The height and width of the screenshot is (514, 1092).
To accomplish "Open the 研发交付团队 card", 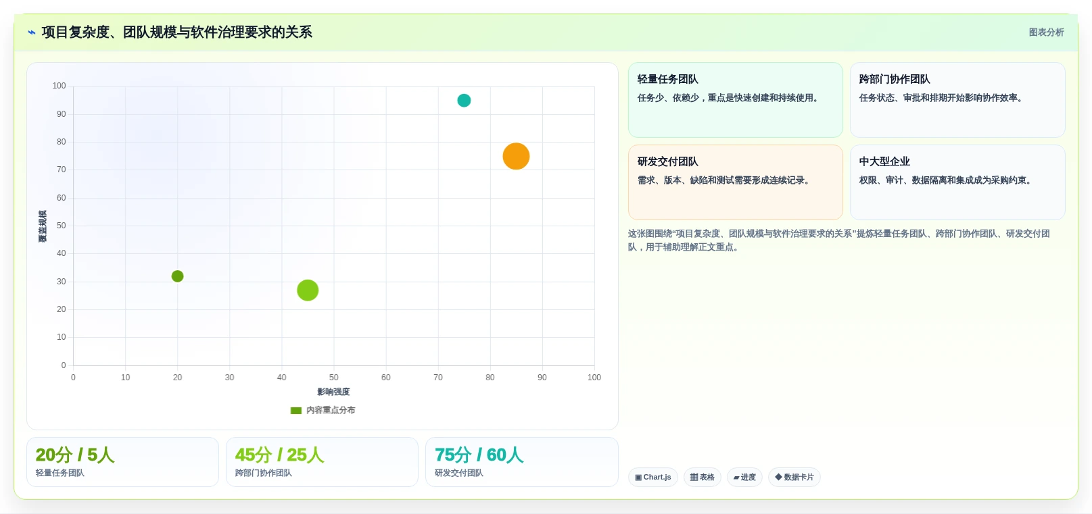I will pyautogui.click(x=736, y=182).
